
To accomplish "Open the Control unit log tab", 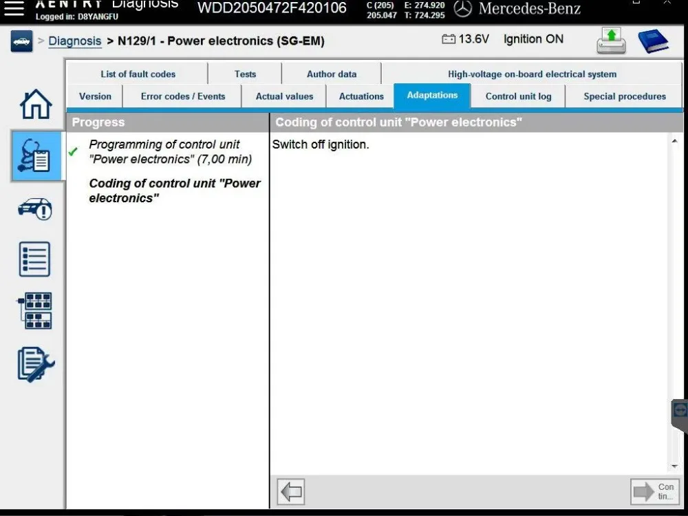I will 518,96.
